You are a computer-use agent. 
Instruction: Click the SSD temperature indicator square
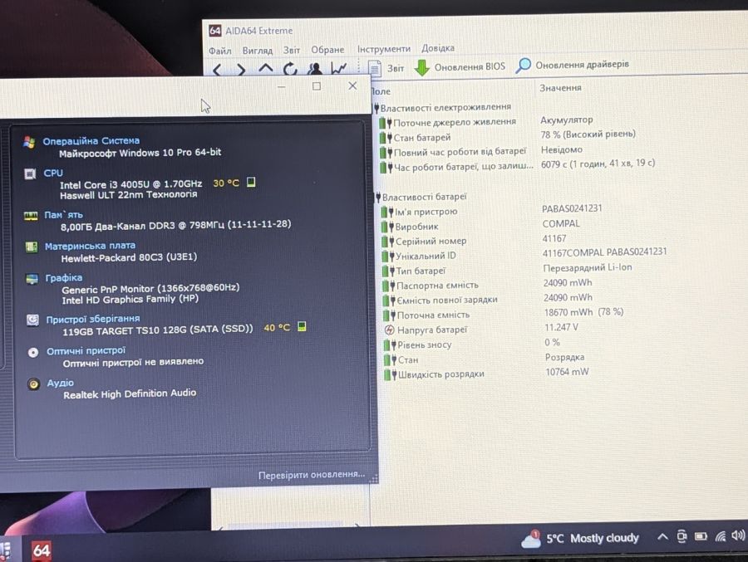coord(302,326)
